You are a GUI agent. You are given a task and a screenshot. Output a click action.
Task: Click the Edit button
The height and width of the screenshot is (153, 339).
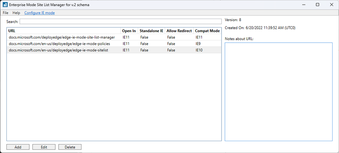click(x=44, y=147)
